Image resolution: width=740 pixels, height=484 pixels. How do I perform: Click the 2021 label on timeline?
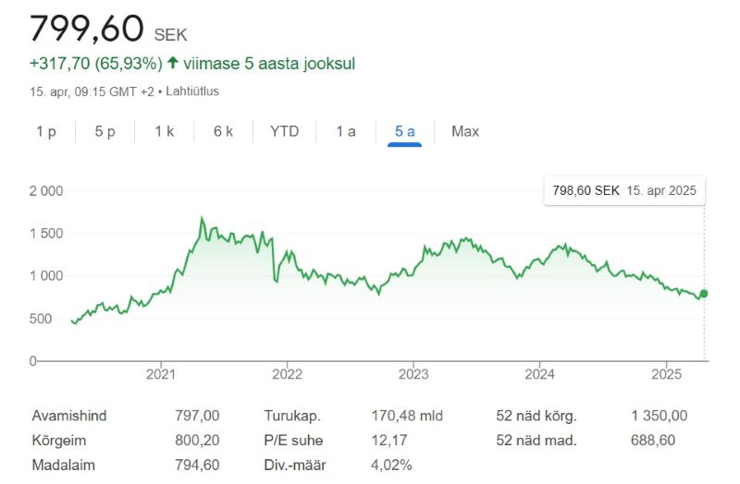[x=161, y=374]
